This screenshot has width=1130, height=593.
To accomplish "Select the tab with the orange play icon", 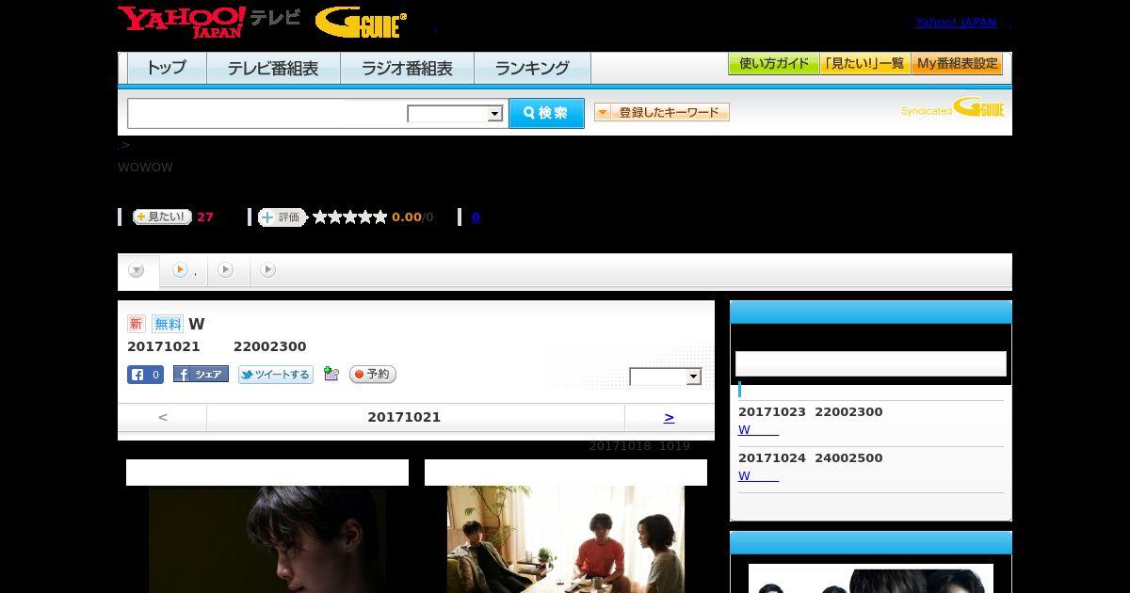I will coord(184,270).
